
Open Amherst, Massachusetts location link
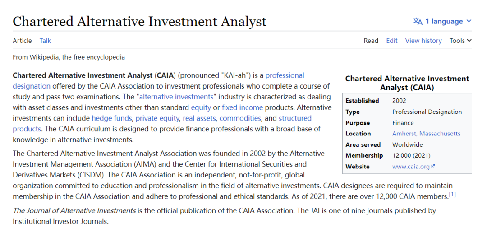click(x=426, y=134)
